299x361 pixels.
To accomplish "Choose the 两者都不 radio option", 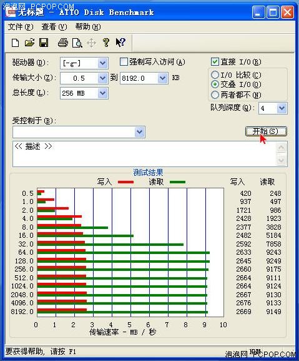I will pos(215,94).
